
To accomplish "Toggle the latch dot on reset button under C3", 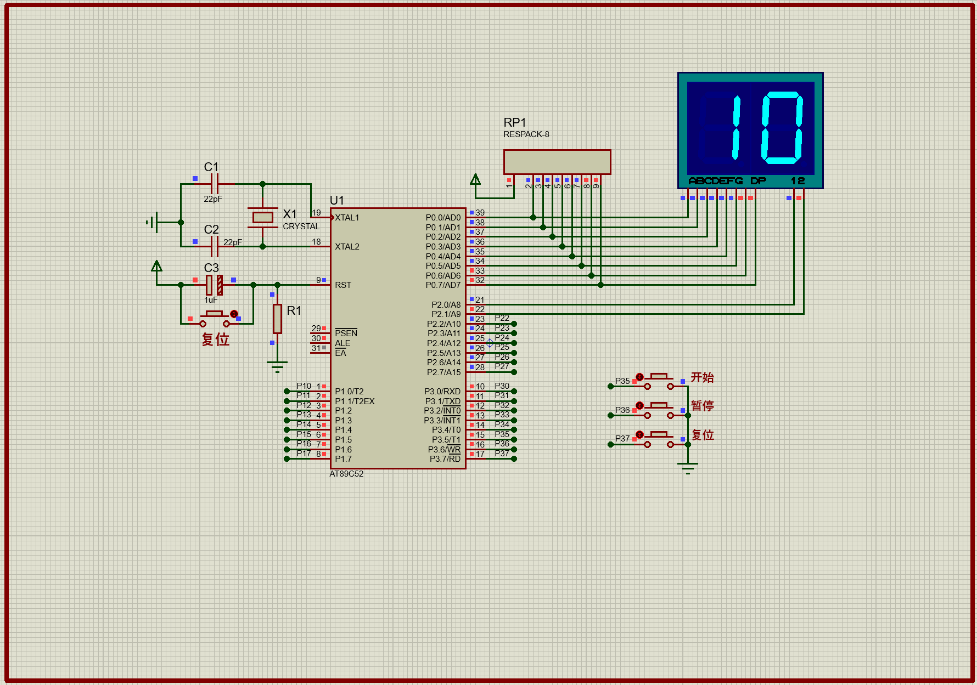I will [234, 314].
